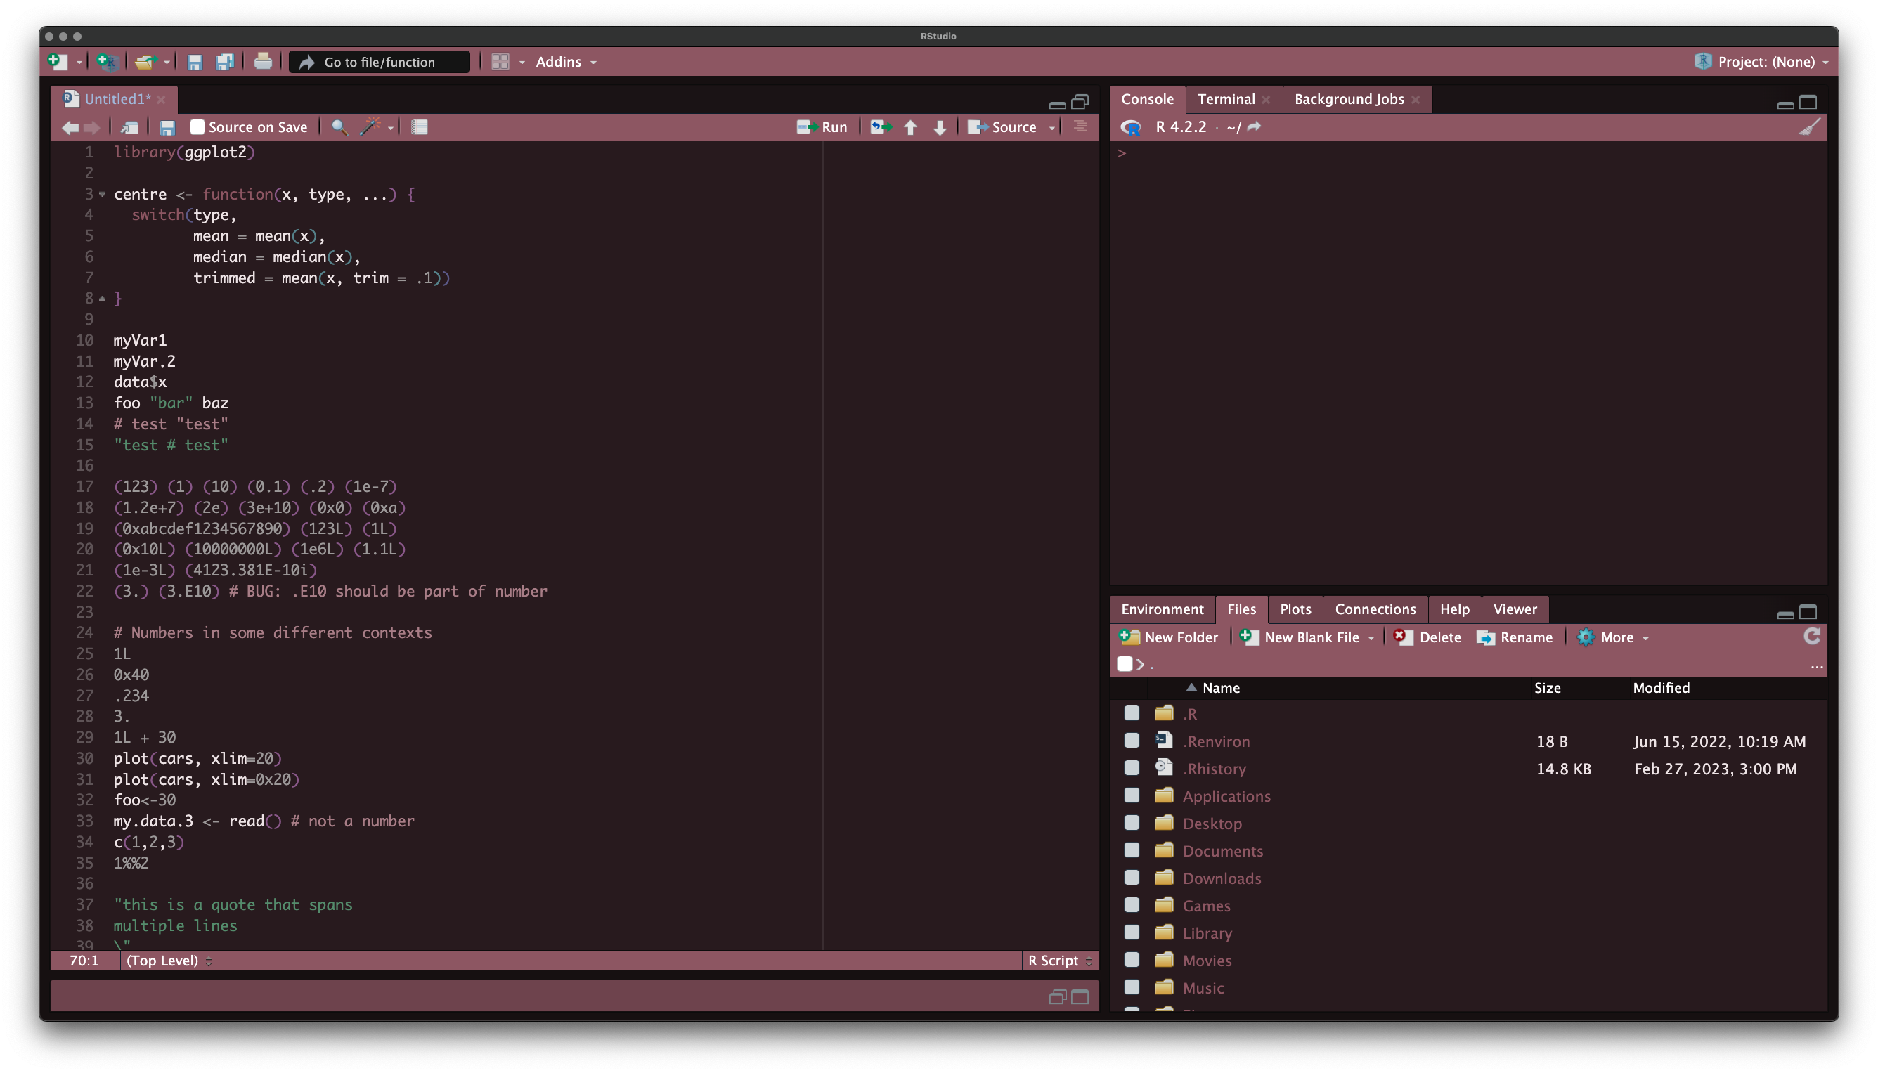Toggle the select-all checkbox in Files path bar
Image resolution: width=1878 pixels, height=1073 pixels.
pos(1125,664)
